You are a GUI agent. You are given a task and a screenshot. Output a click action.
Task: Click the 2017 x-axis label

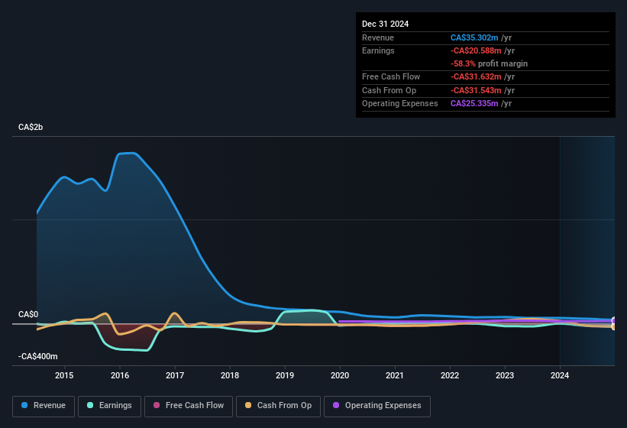[x=175, y=375]
